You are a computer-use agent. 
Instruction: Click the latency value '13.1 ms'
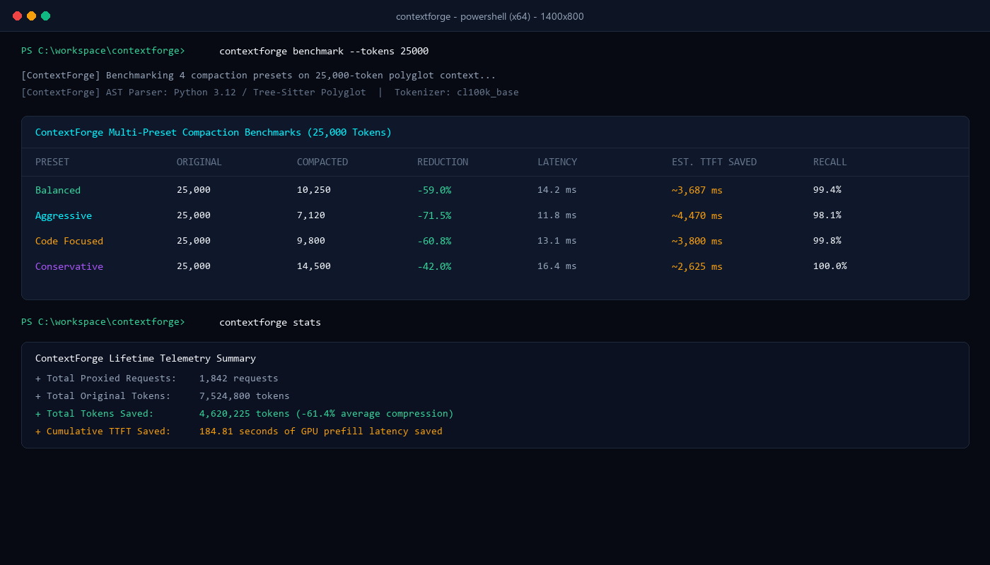pyautogui.click(x=557, y=241)
